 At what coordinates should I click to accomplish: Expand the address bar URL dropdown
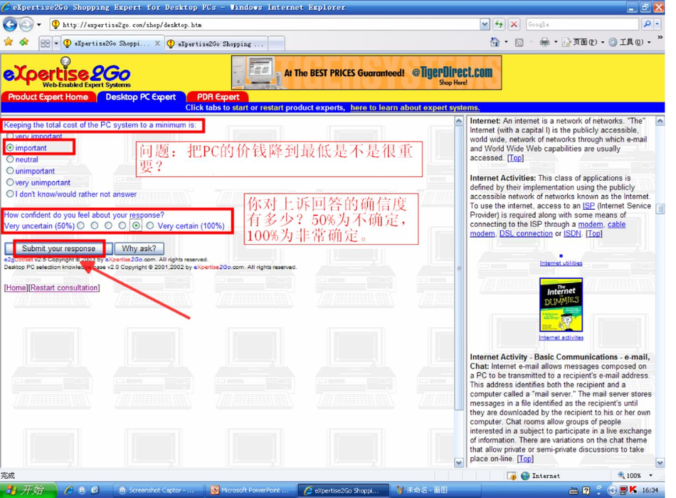point(485,24)
